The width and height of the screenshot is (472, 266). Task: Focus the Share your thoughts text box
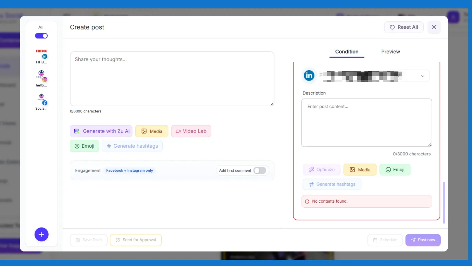[172, 79]
